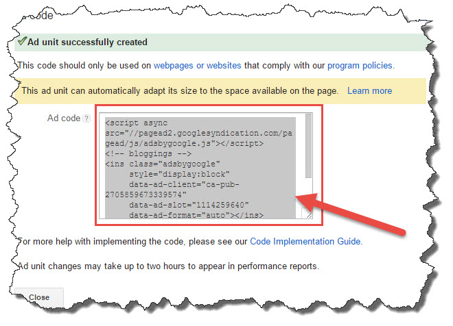Click the '<script async' first code line
This screenshot has width=453, height=326.
click(137, 123)
